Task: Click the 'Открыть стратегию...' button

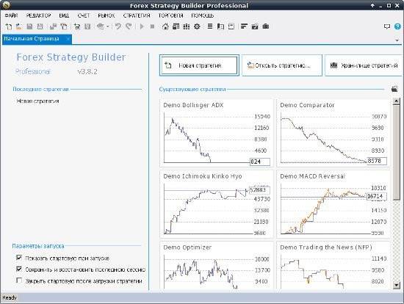Action: point(282,65)
